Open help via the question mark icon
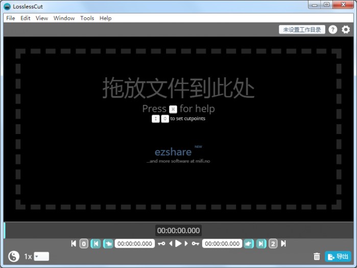Viewport: 357px width, 268px height. point(332,30)
